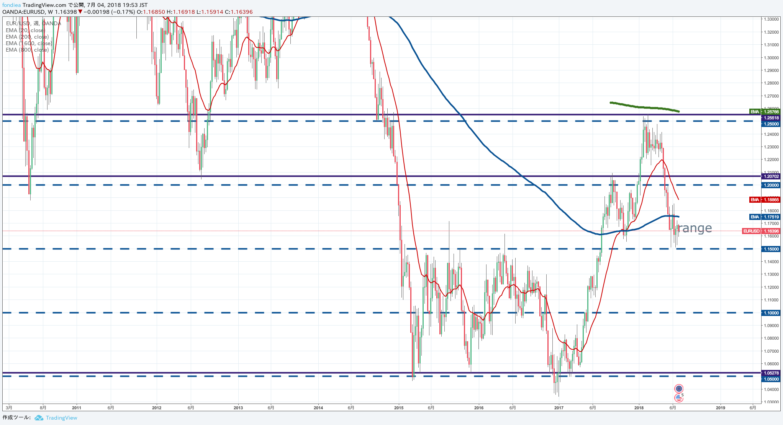783x425 pixels.
Task: Click the TradingView link in the footer
Action: pyautogui.click(x=61, y=418)
